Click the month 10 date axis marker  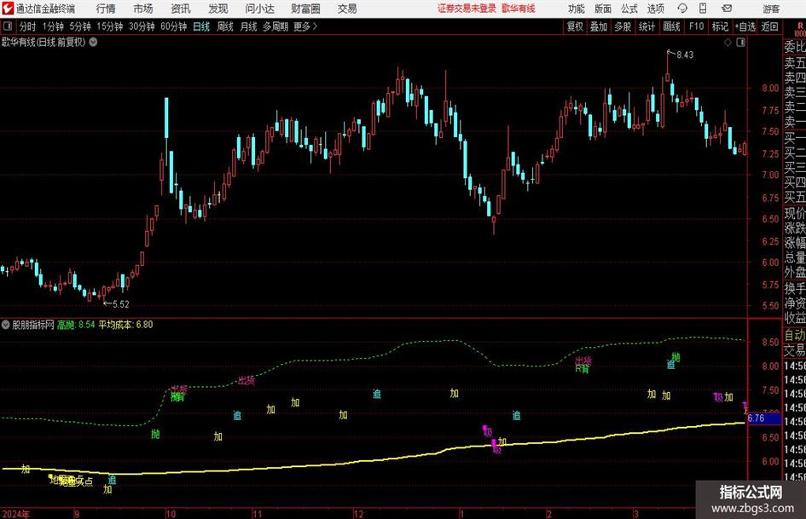click(170, 514)
